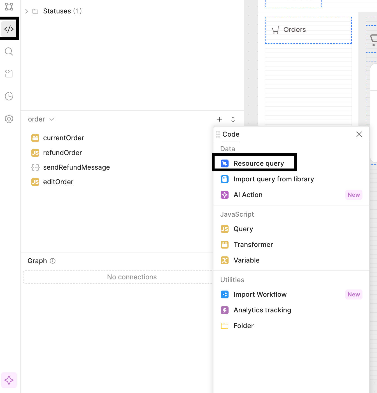
Task: Open the State inspector sidebar icon
Action: (9, 74)
